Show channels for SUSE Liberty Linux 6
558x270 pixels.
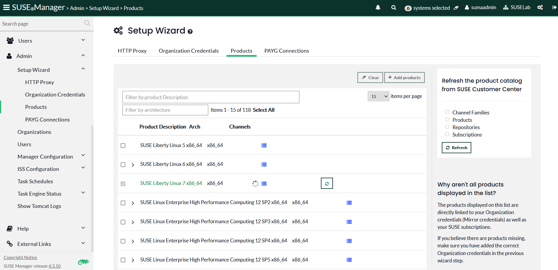click(264, 164)
